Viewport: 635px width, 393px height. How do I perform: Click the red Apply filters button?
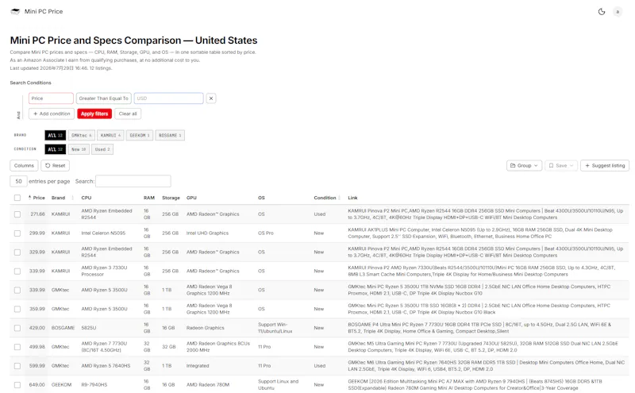click(94, 114)
